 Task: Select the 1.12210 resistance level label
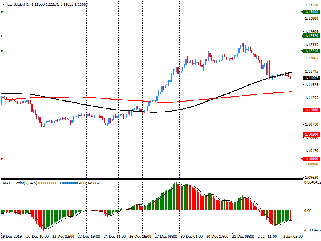click(311, 51)
